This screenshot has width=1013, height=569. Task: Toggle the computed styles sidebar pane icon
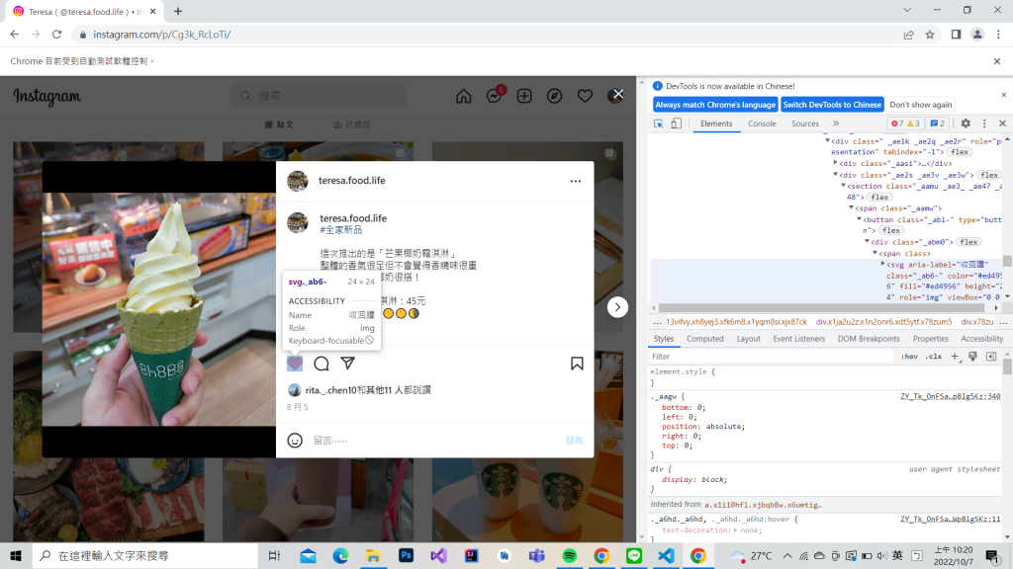tap(991, 356)
